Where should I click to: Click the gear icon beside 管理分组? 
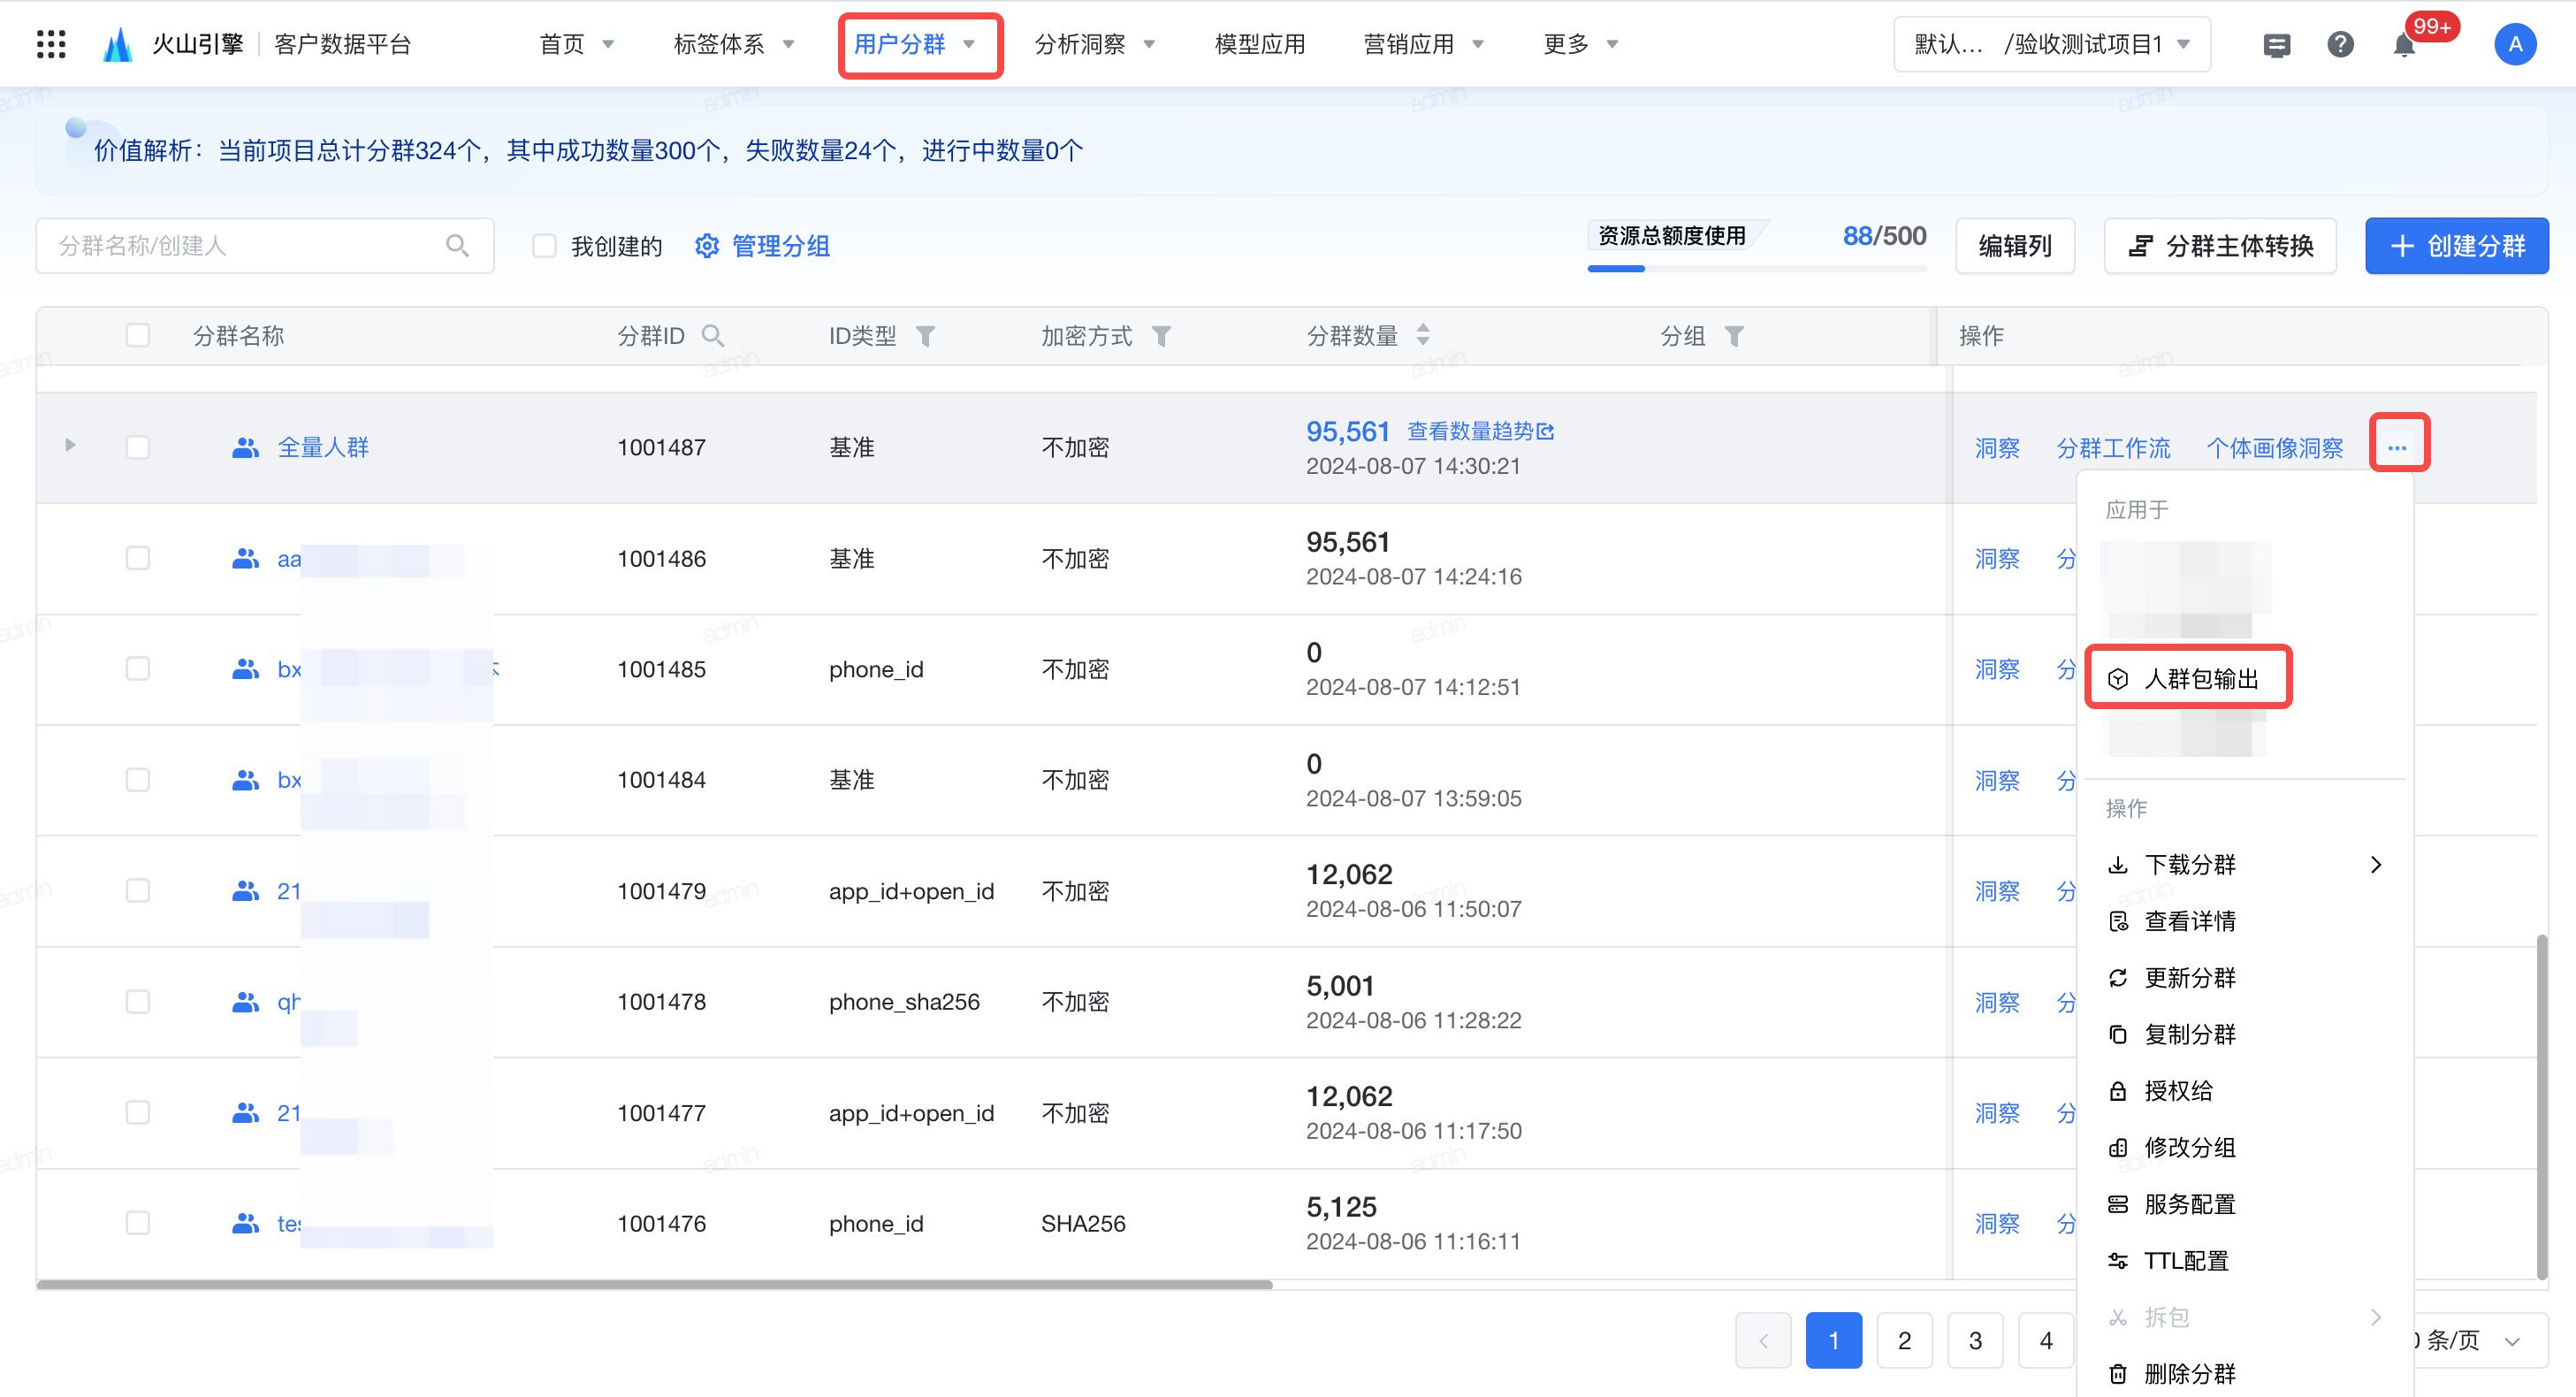point(707,246)
